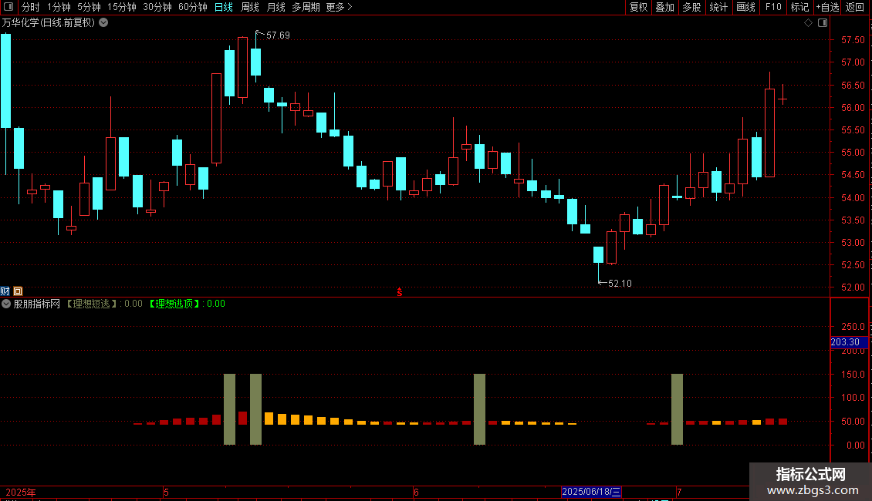Toggle the side panel icon at top-right
This screenshot has width=872, height=501.
point(823,23)
